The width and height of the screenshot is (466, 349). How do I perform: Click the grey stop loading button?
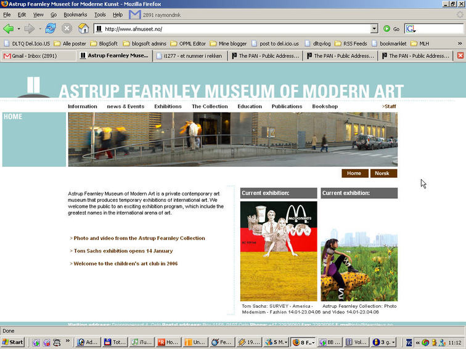(67, 28)
